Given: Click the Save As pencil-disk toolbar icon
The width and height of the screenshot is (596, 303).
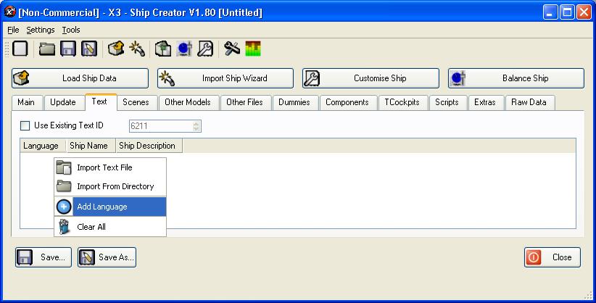Looking at the screenshot, I should point(89,49).
